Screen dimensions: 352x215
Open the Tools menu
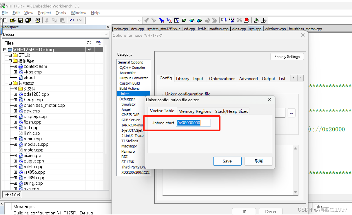click(61, 13)
